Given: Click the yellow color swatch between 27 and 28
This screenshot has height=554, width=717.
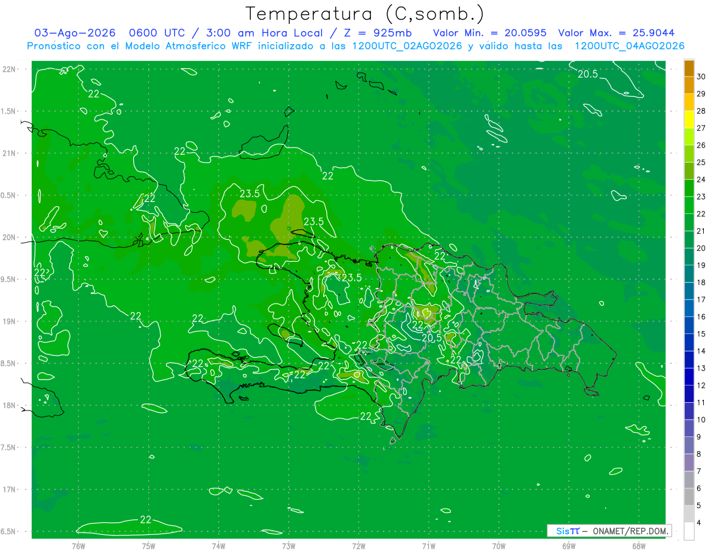Looking at the screenshot, I should [x=689, y=119].
